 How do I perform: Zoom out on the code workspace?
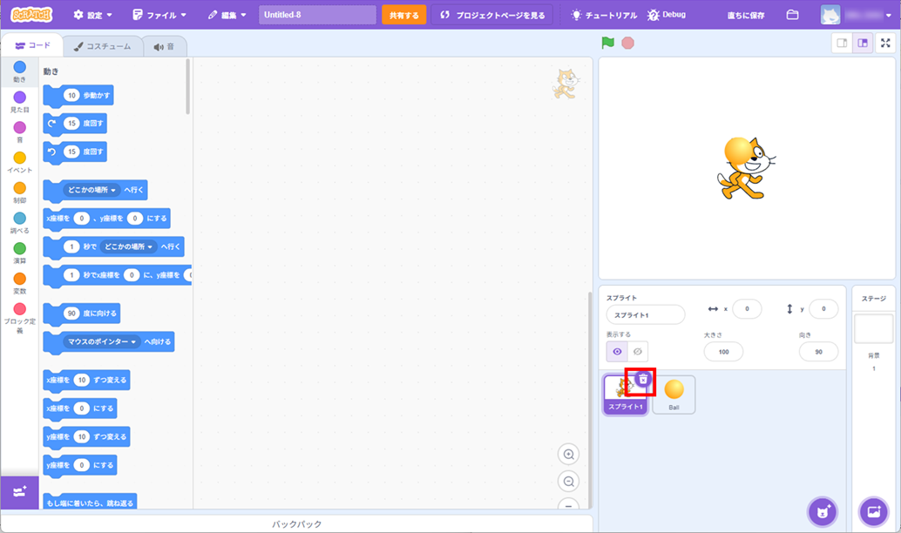click(569, 482)
